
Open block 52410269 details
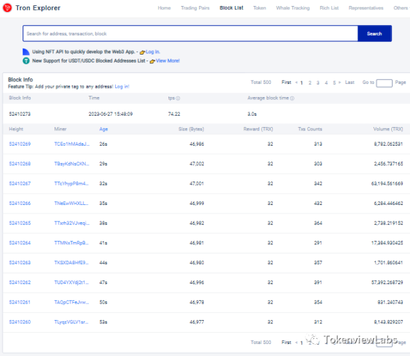coord(20,144)
